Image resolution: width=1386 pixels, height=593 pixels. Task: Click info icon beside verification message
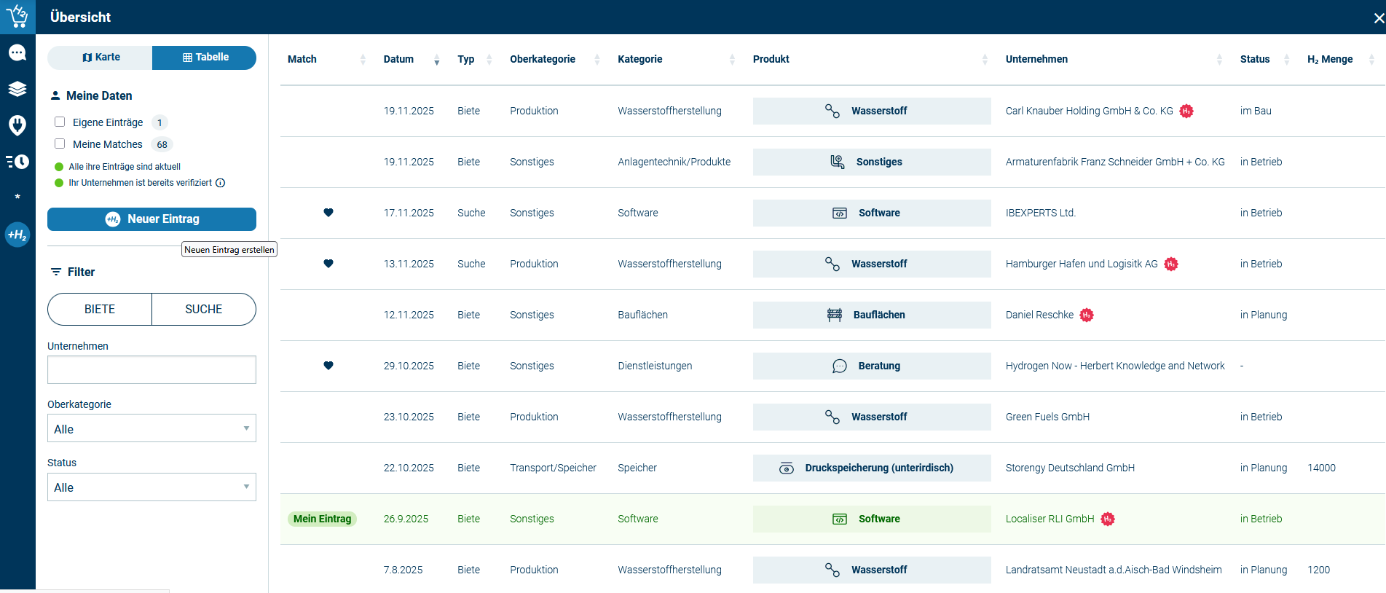pos(221,183)
